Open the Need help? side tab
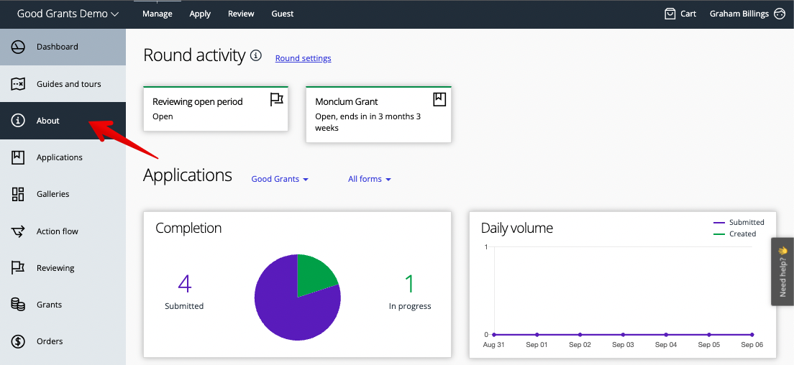The image size is (794, 365). point(783,272)
